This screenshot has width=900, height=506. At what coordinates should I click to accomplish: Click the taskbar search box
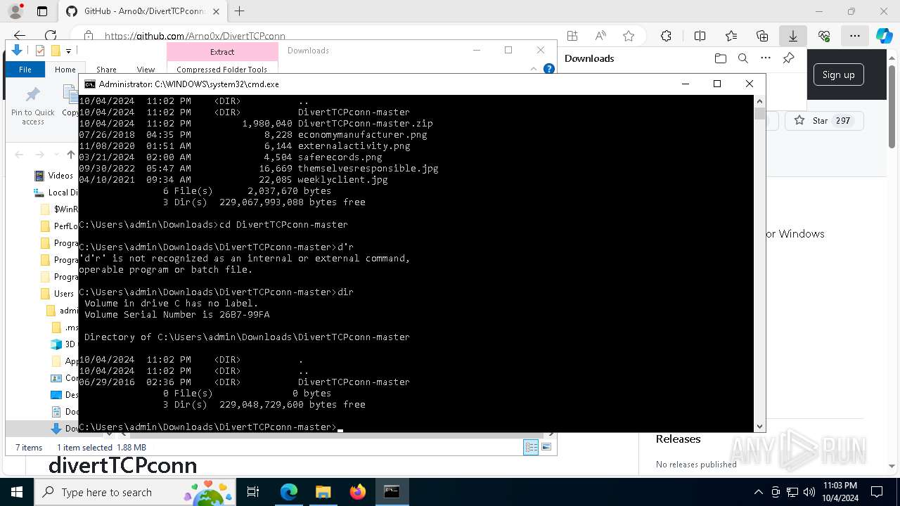pos(134,492)
